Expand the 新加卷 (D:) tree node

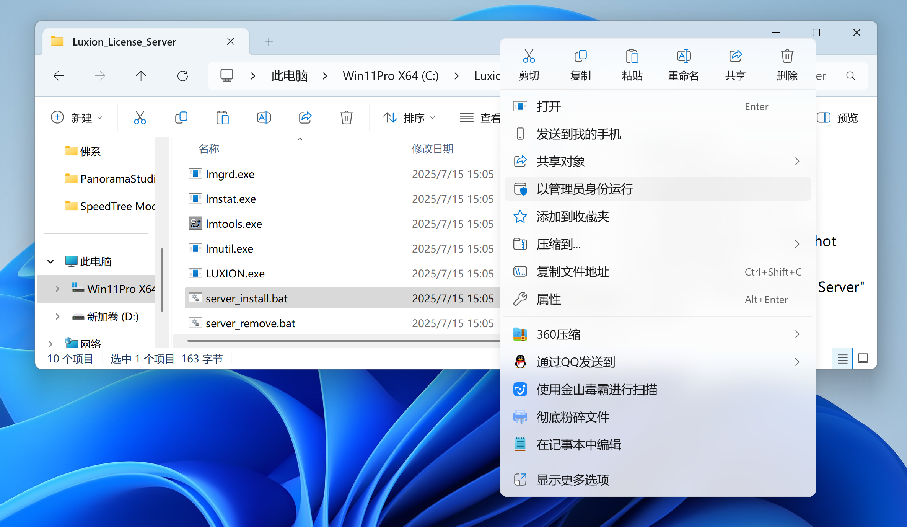pyautogui.click(x=57, y=317)
